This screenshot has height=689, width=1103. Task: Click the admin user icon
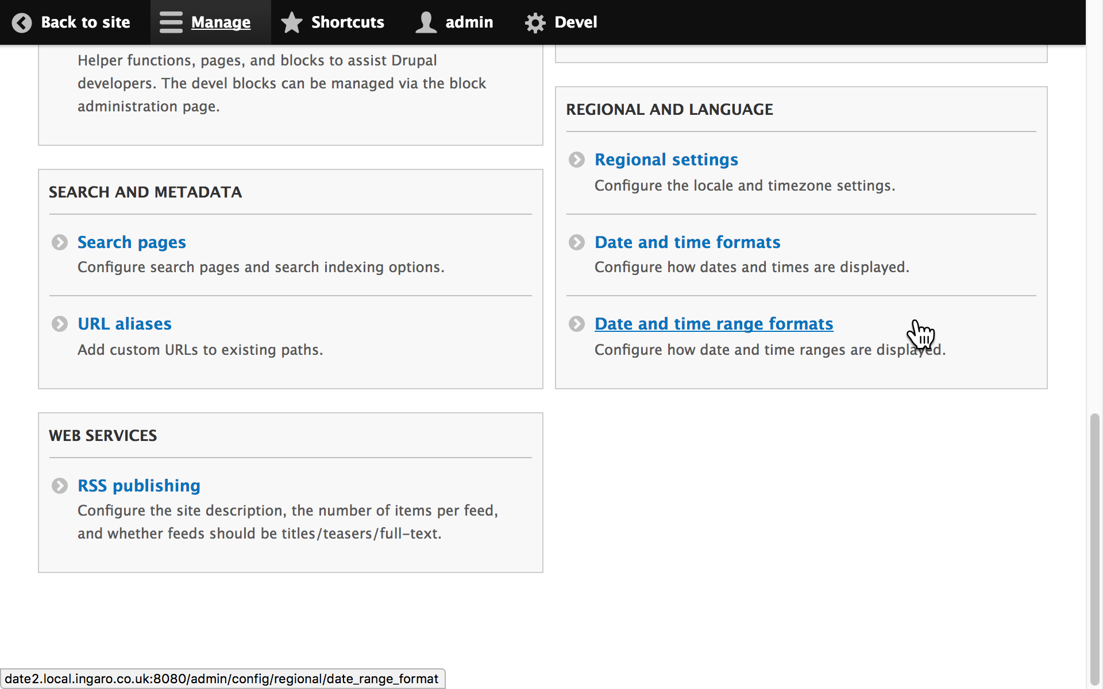point(426,21)
